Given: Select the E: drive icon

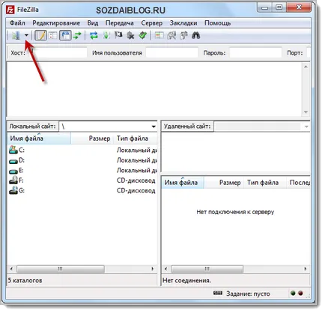Looking at the screenshot, I should [x=13, y=171].
